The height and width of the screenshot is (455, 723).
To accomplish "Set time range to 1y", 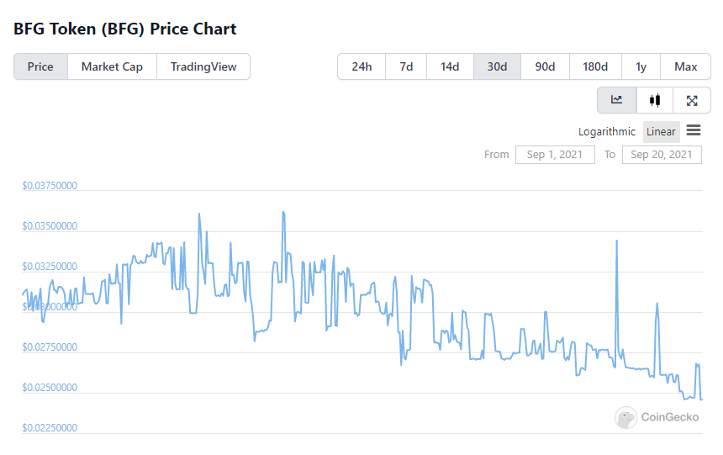I will pyautogui.click(x=641, y=66).
